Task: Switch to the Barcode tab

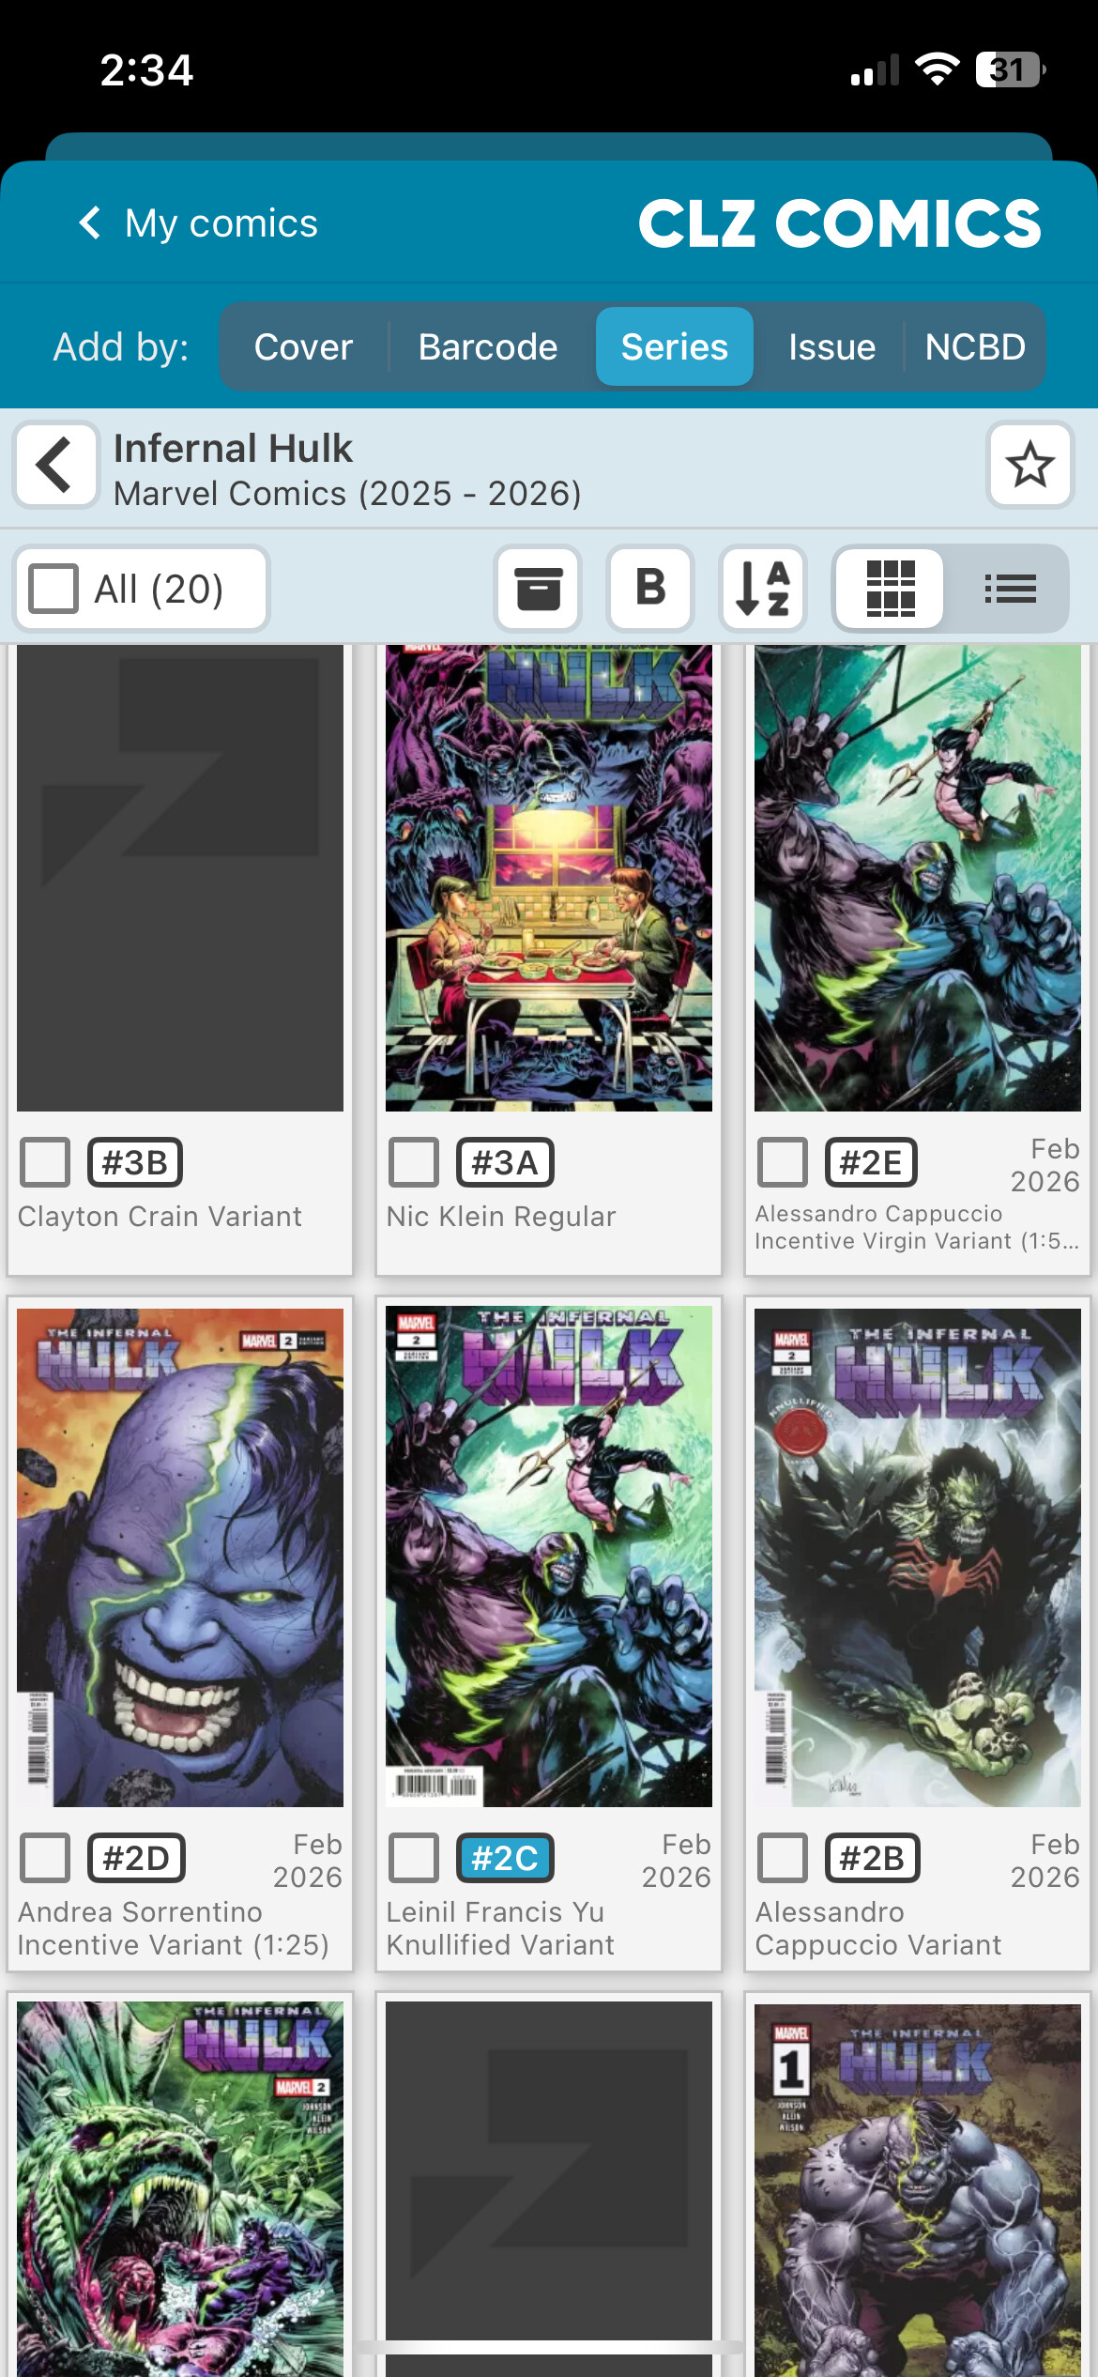Action: click(488, 346)
